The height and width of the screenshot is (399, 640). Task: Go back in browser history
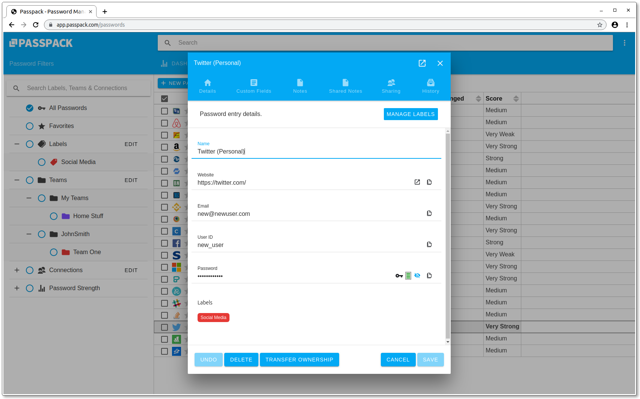[12, 25]
